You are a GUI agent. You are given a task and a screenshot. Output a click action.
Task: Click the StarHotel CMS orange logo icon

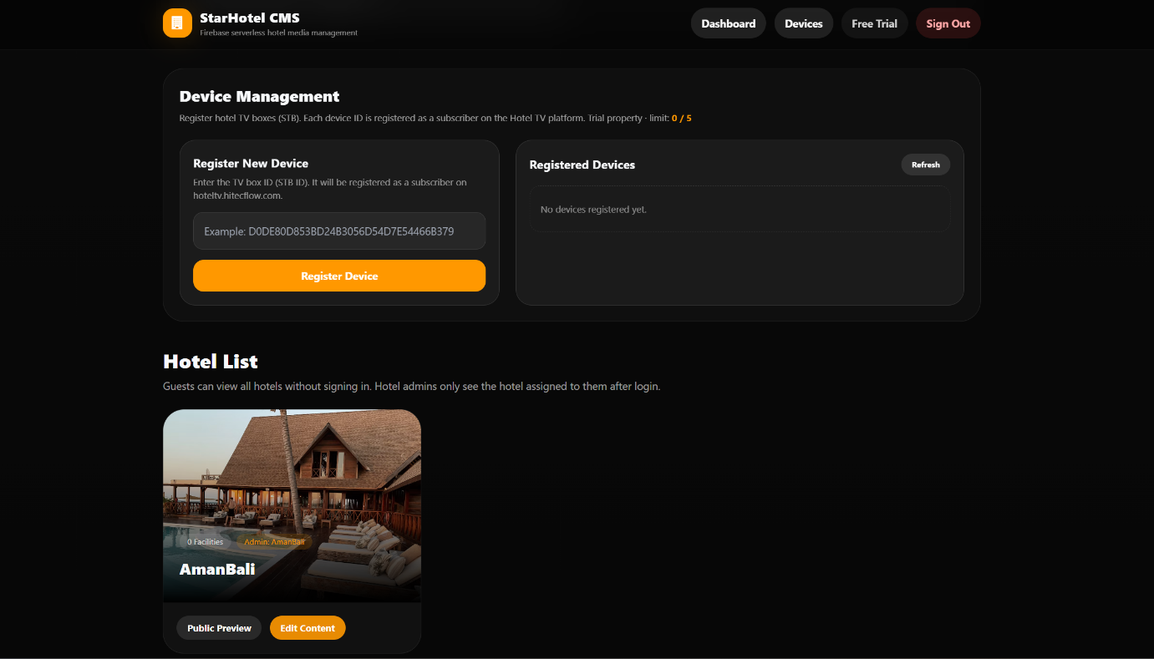pyautogui.click(x=177, y=23)
